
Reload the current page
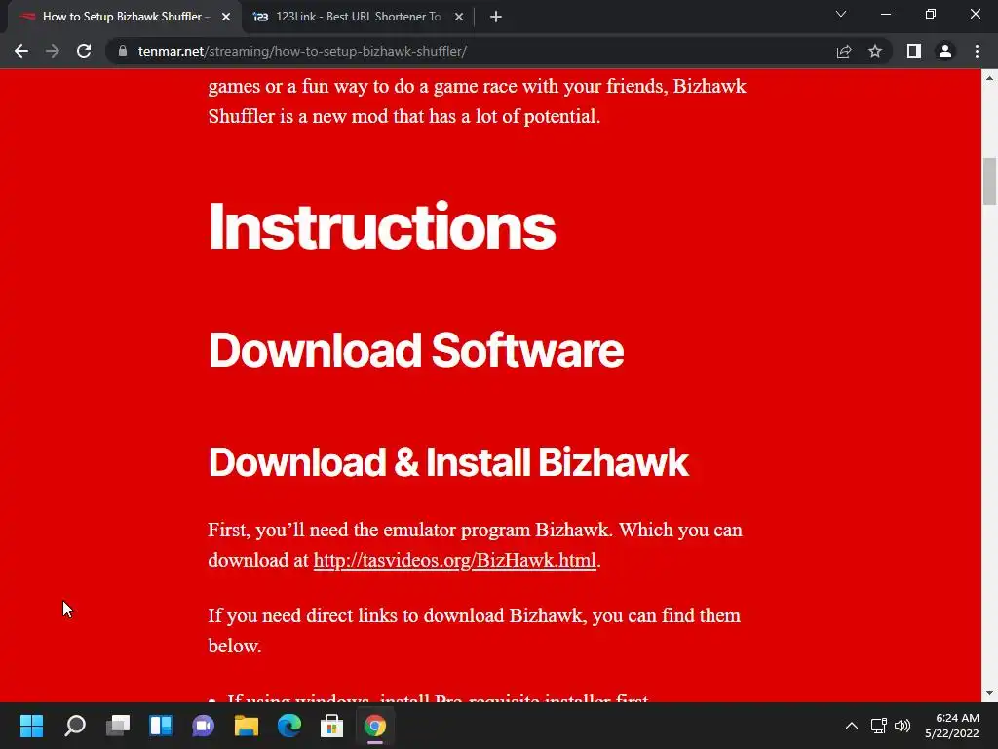[84, 51]
